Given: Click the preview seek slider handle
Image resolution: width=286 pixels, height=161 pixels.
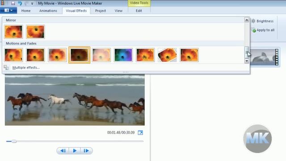Looking at the screenshot, I should coord(14,141).
